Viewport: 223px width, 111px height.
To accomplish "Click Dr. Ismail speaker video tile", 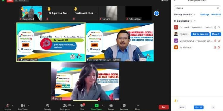I will point(120,42).
